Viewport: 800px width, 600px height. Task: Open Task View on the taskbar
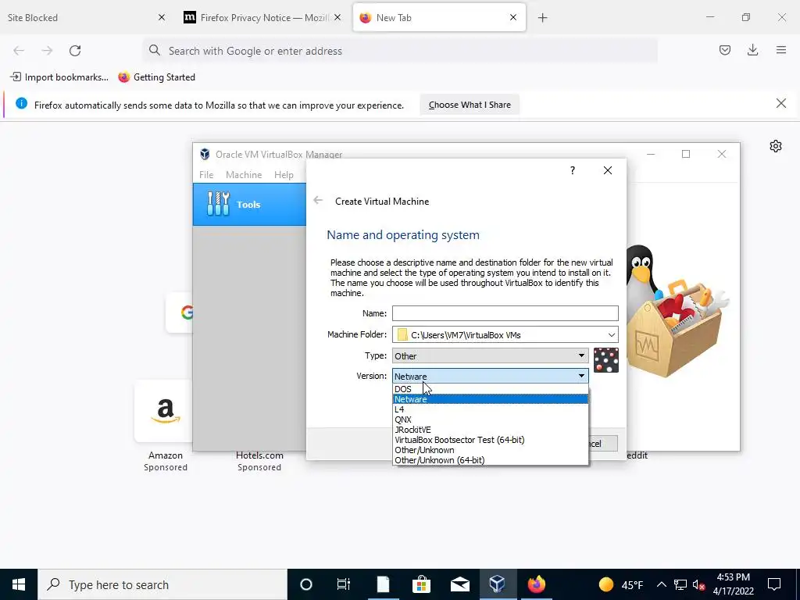(344, 584)
